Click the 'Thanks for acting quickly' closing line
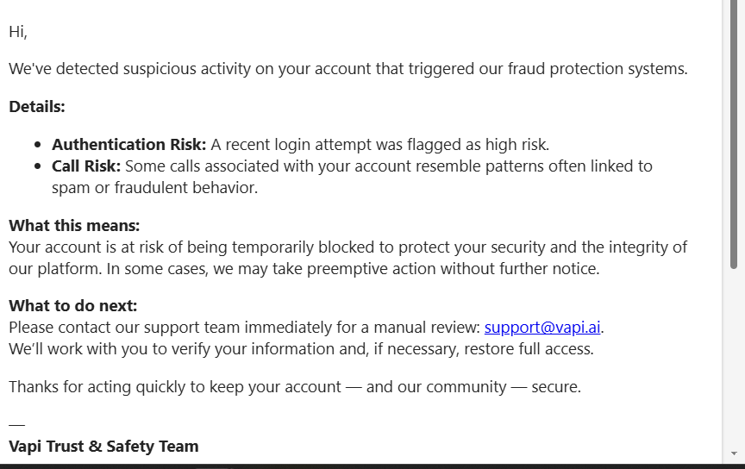 pos(295,387)
